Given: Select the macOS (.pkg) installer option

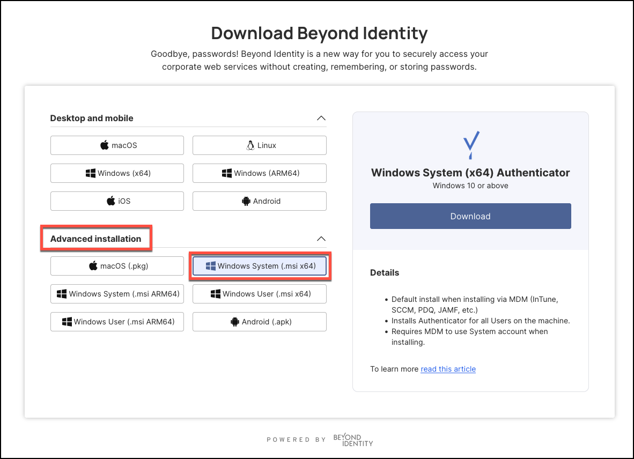Looking at the screenshot, I should 117,265.
